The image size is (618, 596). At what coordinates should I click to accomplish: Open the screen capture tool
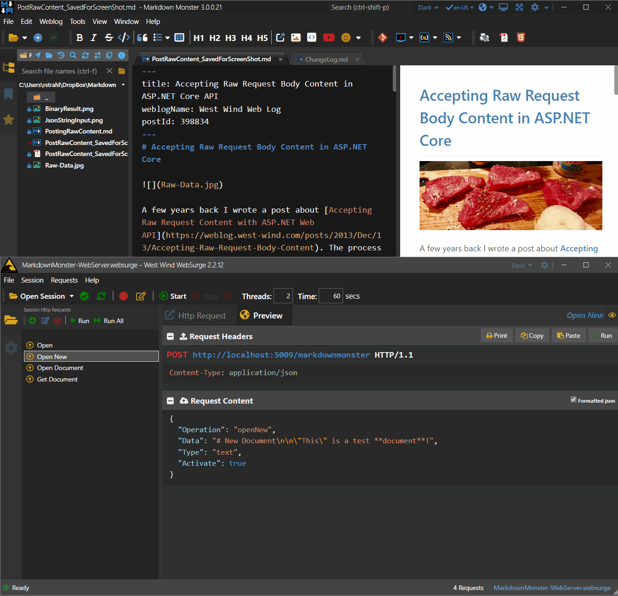401,38
